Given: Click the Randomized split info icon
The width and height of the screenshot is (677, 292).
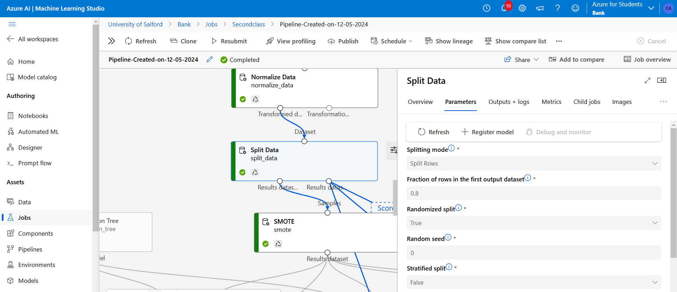Looking at the screenshot, I should click(x=458, y=207).
